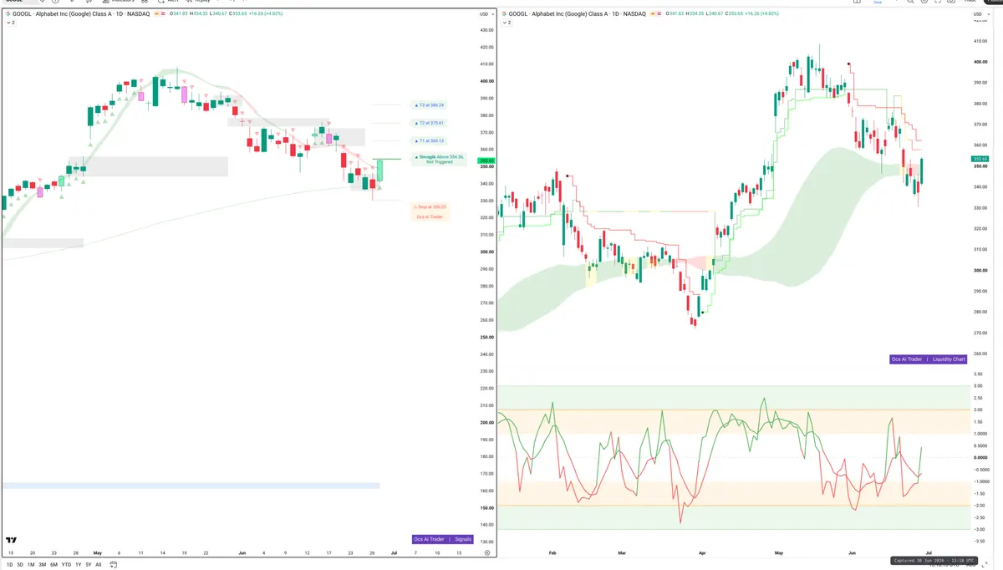This screenshot has width=1003, height=570.
Task: Click the -2.00 level on oscillator axis
Action: click(978, 505)
